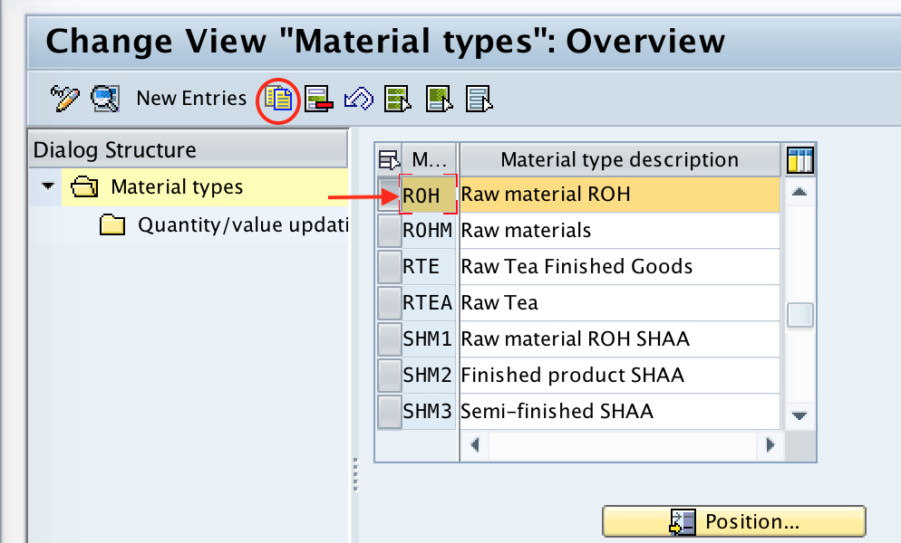Open Quantity/value updating folder
The image size is (901, 543).
(x=224, y=225)
